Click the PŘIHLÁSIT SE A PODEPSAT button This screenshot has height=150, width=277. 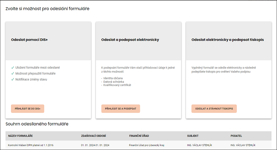tap(120, 109)
